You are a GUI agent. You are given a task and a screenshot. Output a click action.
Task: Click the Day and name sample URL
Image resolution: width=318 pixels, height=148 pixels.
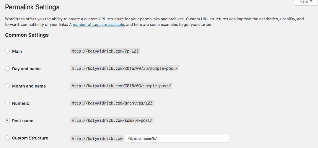click(125, 68)
